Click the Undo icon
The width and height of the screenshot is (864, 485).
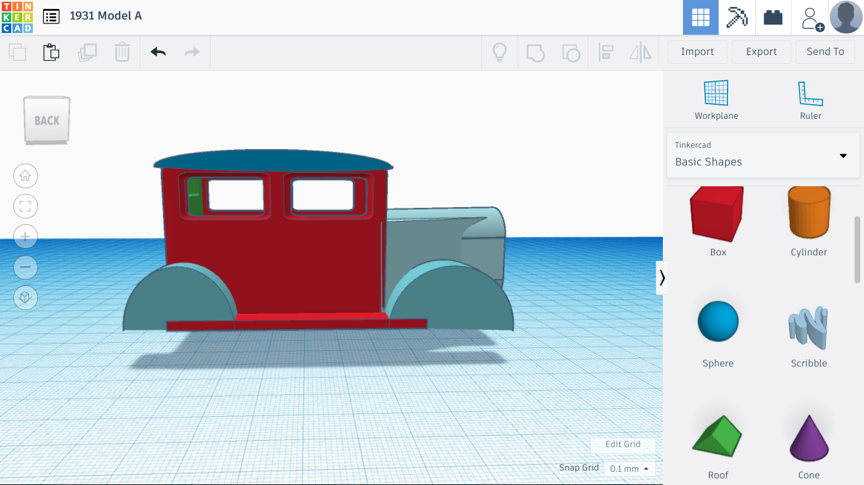157,53
